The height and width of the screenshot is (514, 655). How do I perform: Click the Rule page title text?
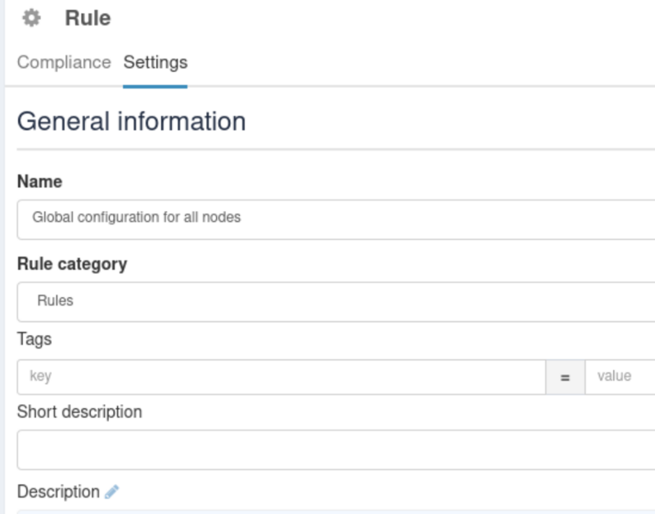pos(88,18)
